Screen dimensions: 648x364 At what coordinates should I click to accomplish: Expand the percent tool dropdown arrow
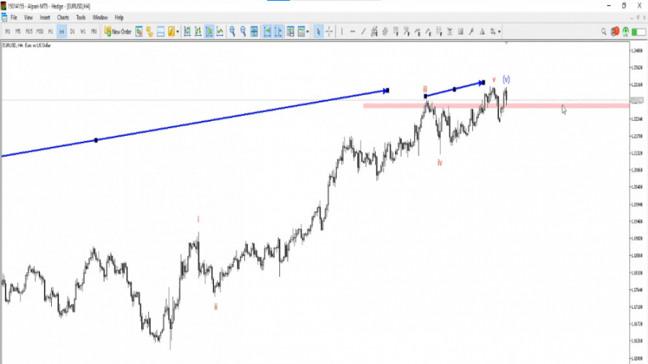(499, 32)
